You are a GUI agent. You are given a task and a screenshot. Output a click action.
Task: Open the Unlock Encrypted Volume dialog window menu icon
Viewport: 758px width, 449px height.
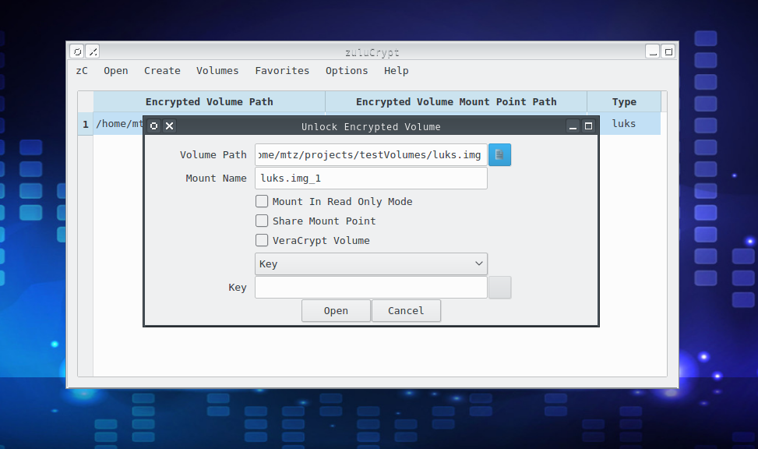[153, 126]
